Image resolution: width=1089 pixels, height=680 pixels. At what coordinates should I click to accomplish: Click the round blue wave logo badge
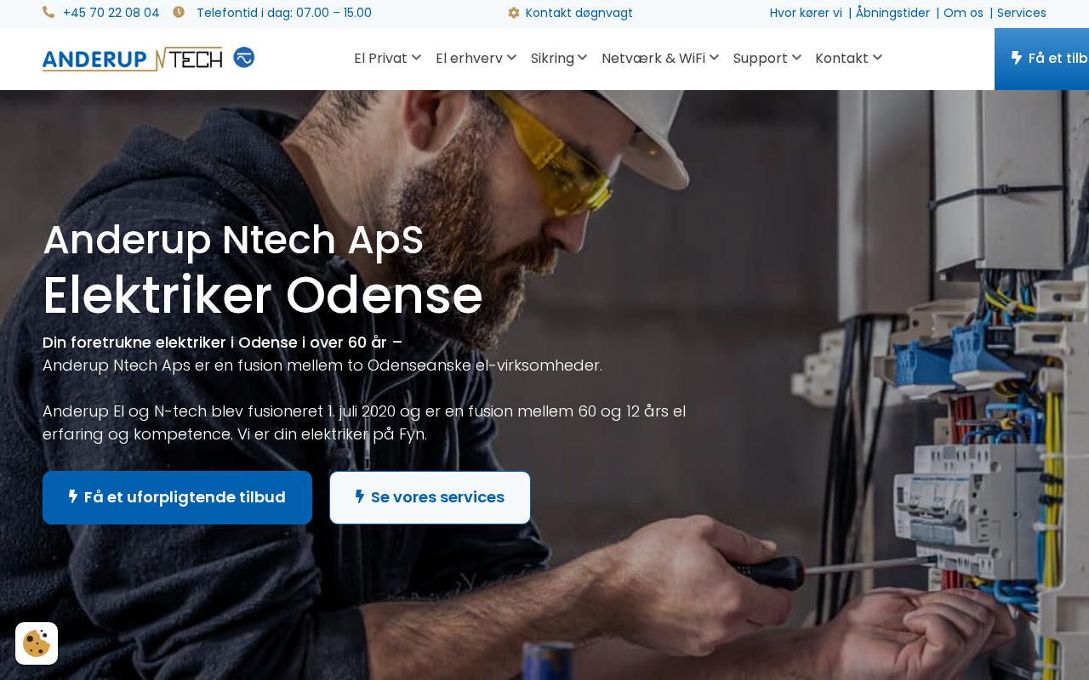pos(244,57)
